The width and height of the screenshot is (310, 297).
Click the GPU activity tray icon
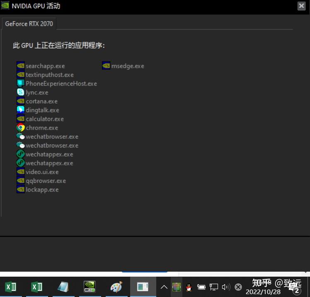point(177,287)
